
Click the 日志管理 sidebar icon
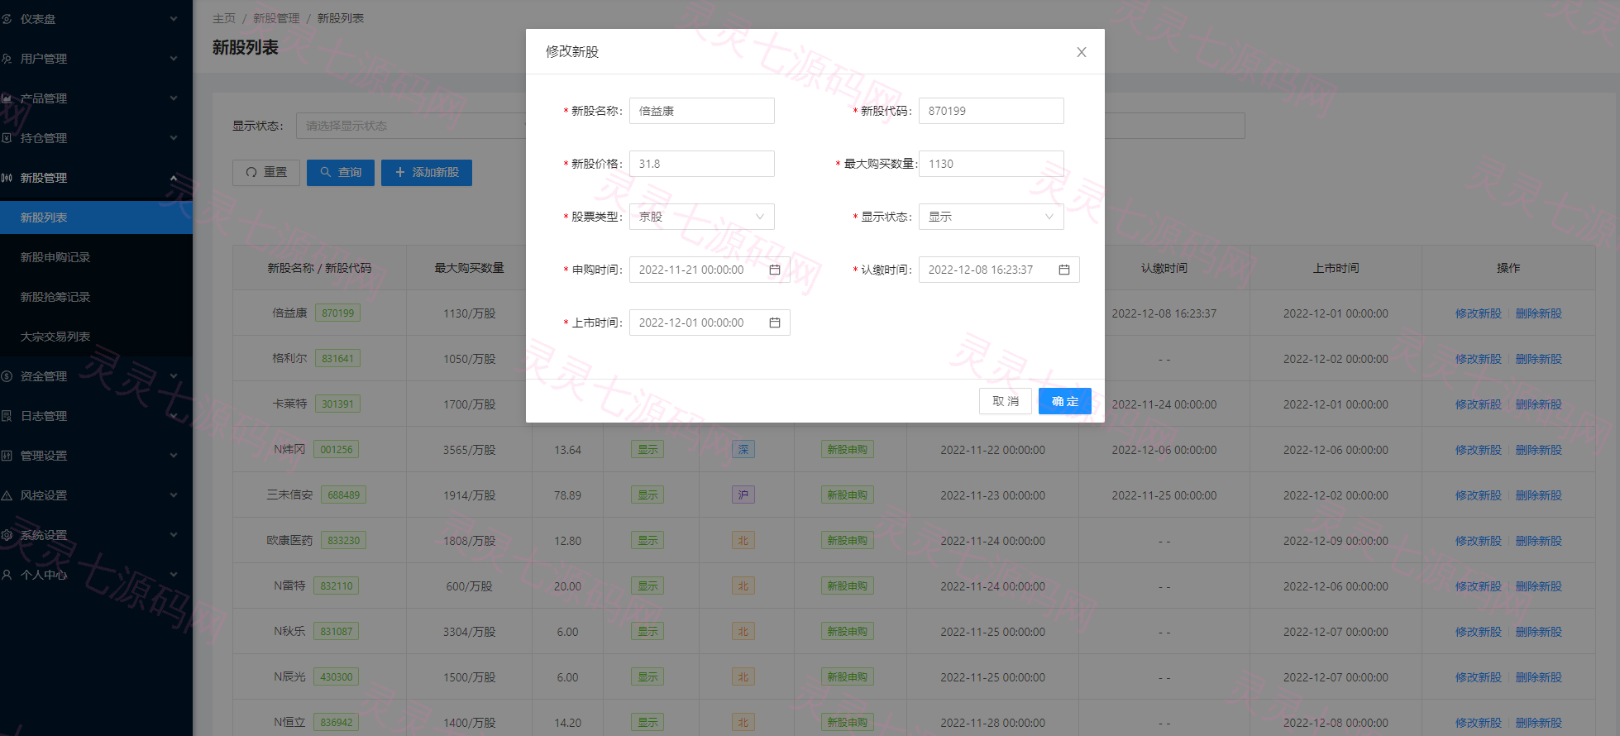pyautogui.click(x=7, y=416)
